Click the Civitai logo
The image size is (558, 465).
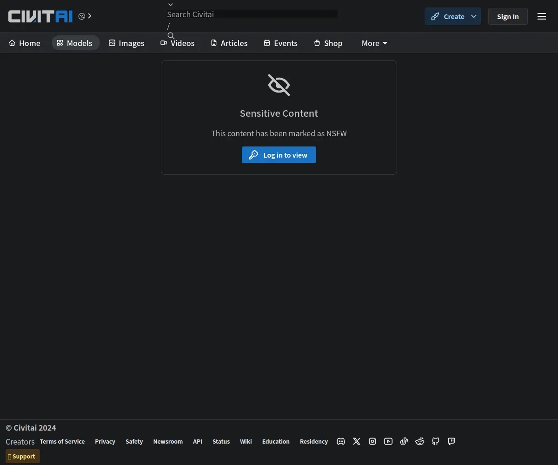tap(40, 16)
